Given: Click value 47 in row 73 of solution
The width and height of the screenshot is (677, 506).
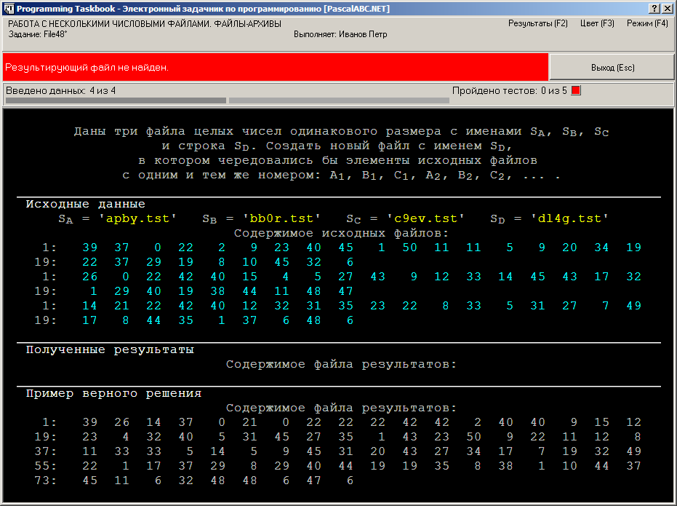Looking at the screenshot, I should tap(314, 481).
